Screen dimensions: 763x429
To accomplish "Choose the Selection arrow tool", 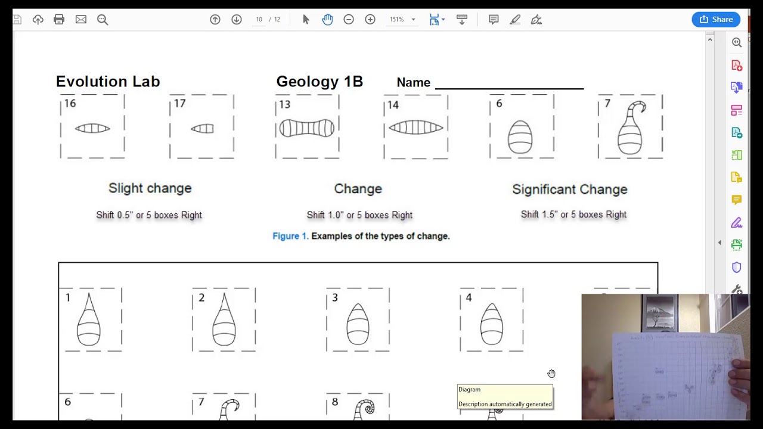I will 306,20.
